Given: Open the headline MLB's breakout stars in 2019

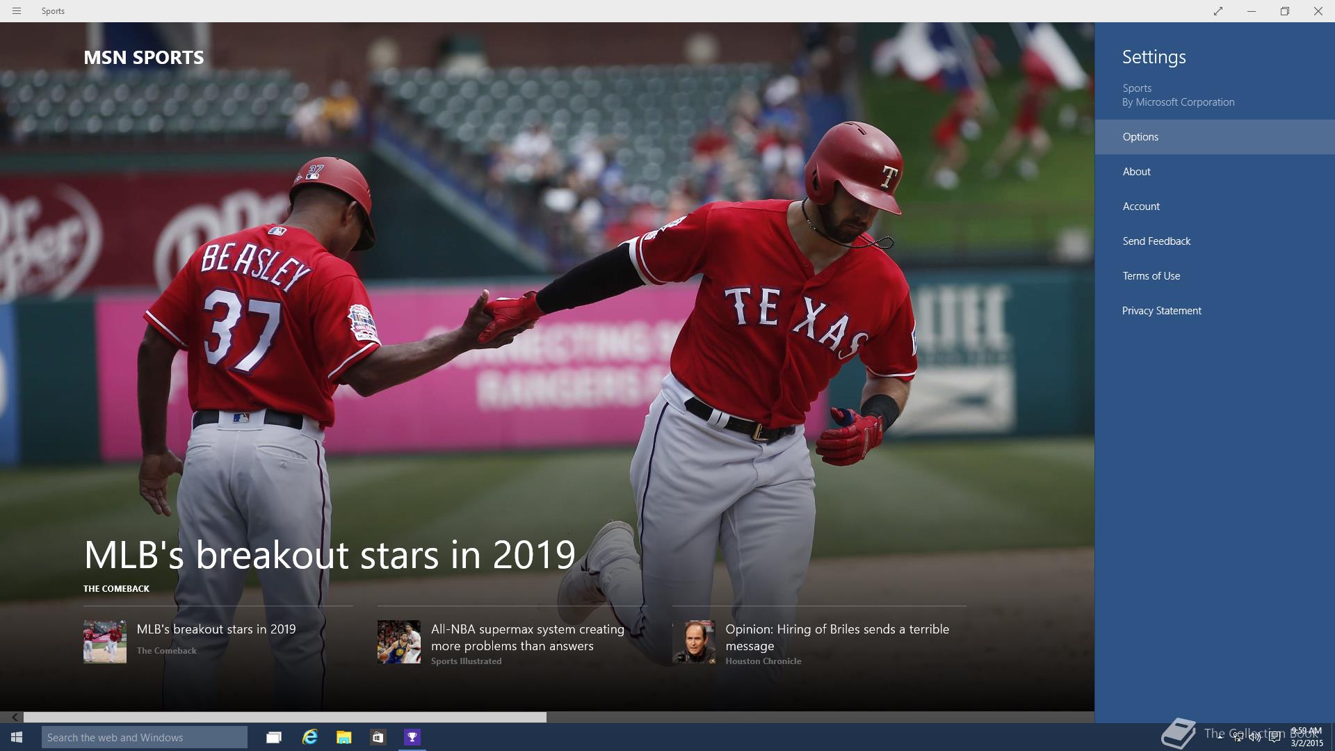Looking at the screenshot, I should click(x=330, y=555).
